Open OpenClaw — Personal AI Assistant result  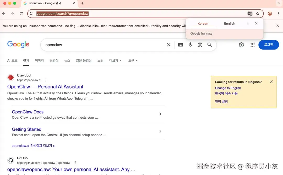click(45, 87)
